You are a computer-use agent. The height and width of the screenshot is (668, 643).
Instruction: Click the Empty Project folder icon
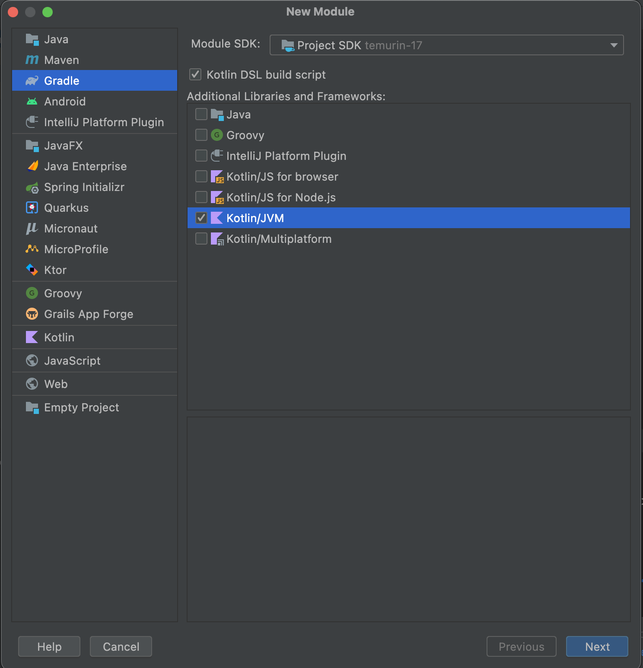(32, 407)
